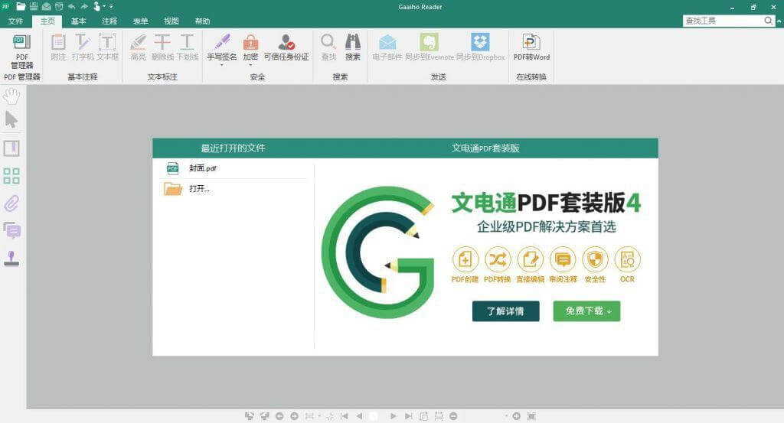Switch to the 视图 ribbon tab
The width and height of the screenshot is (784, 423).
click(x=171, y=21)
